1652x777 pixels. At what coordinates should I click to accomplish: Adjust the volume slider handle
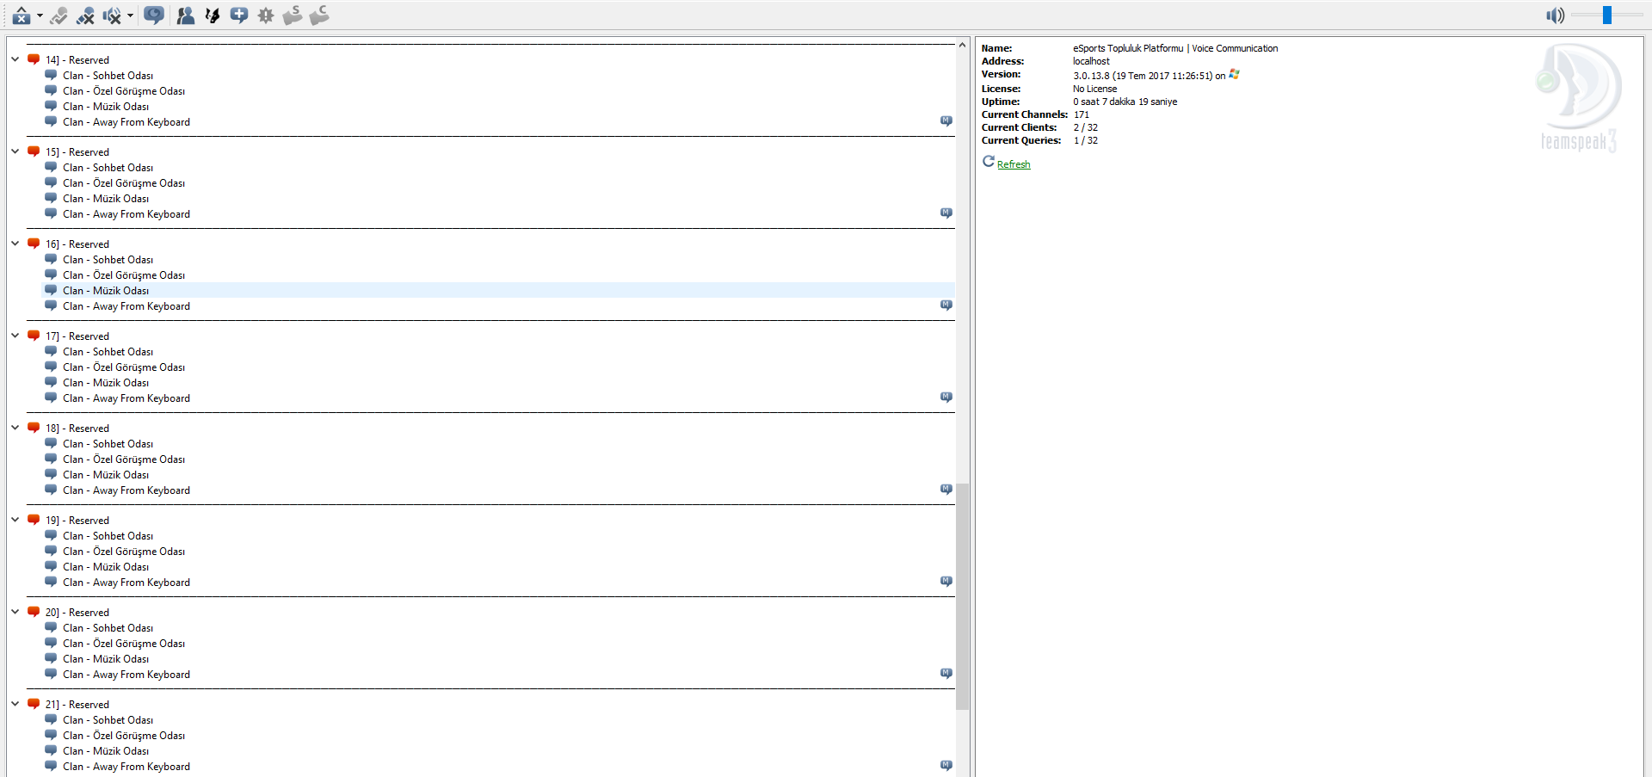coord(1606,15)
